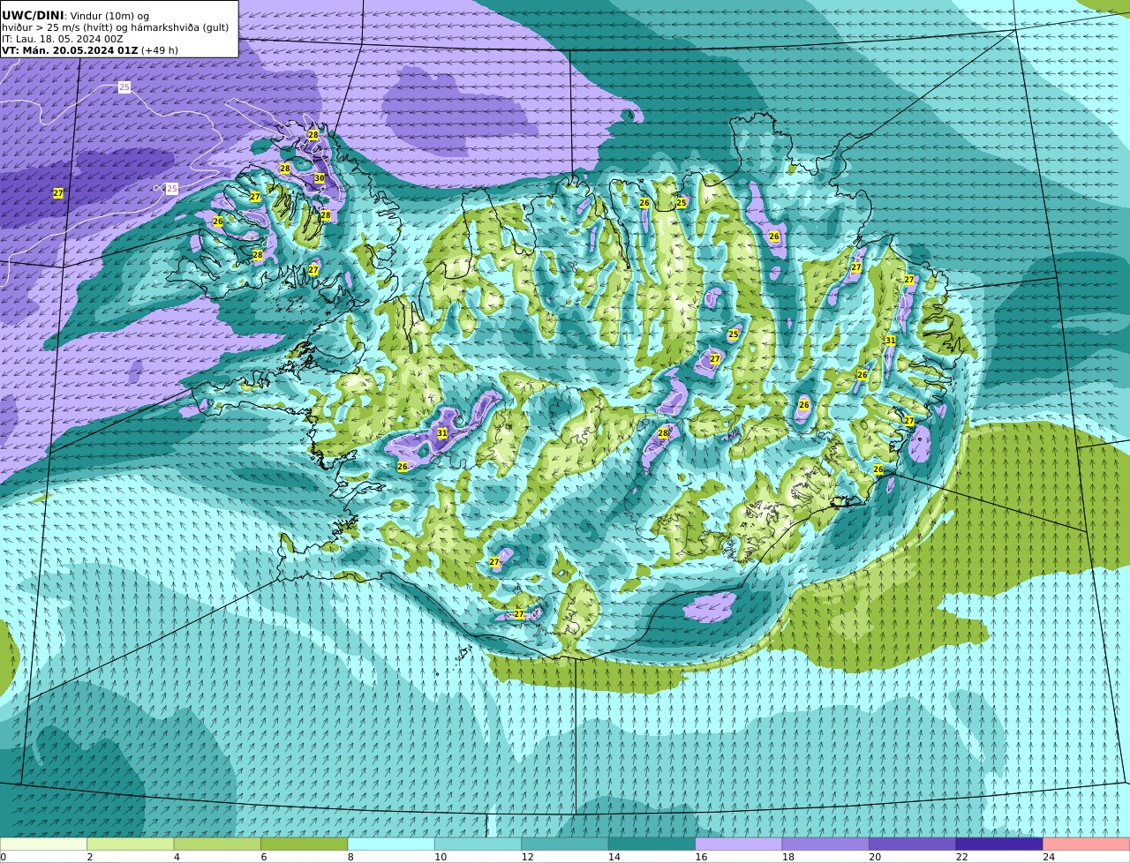Click the '(+49 h)' forecast offset text

[x=160, y=50]
